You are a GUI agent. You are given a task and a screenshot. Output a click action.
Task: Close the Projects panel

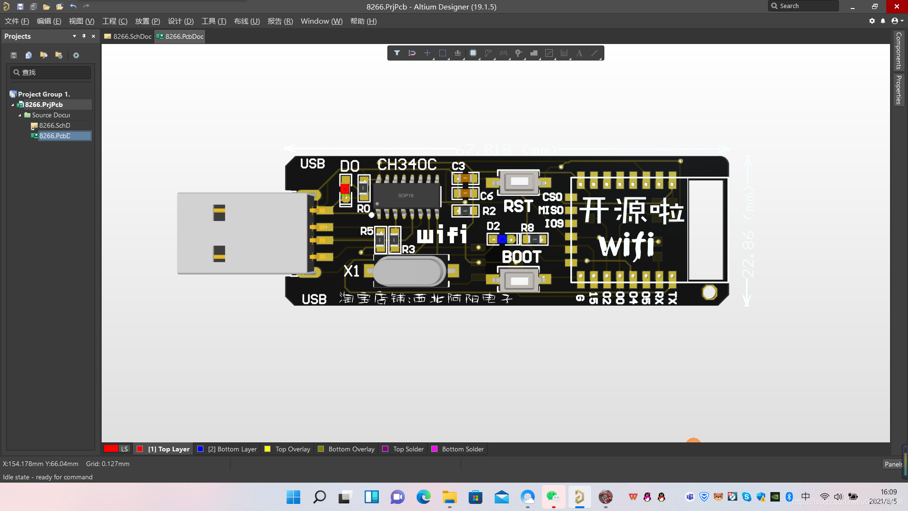point(93,36)
